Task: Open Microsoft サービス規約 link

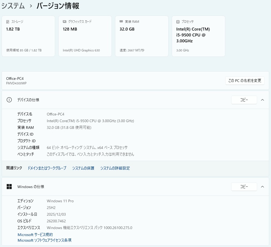Action: click(35, 235)
